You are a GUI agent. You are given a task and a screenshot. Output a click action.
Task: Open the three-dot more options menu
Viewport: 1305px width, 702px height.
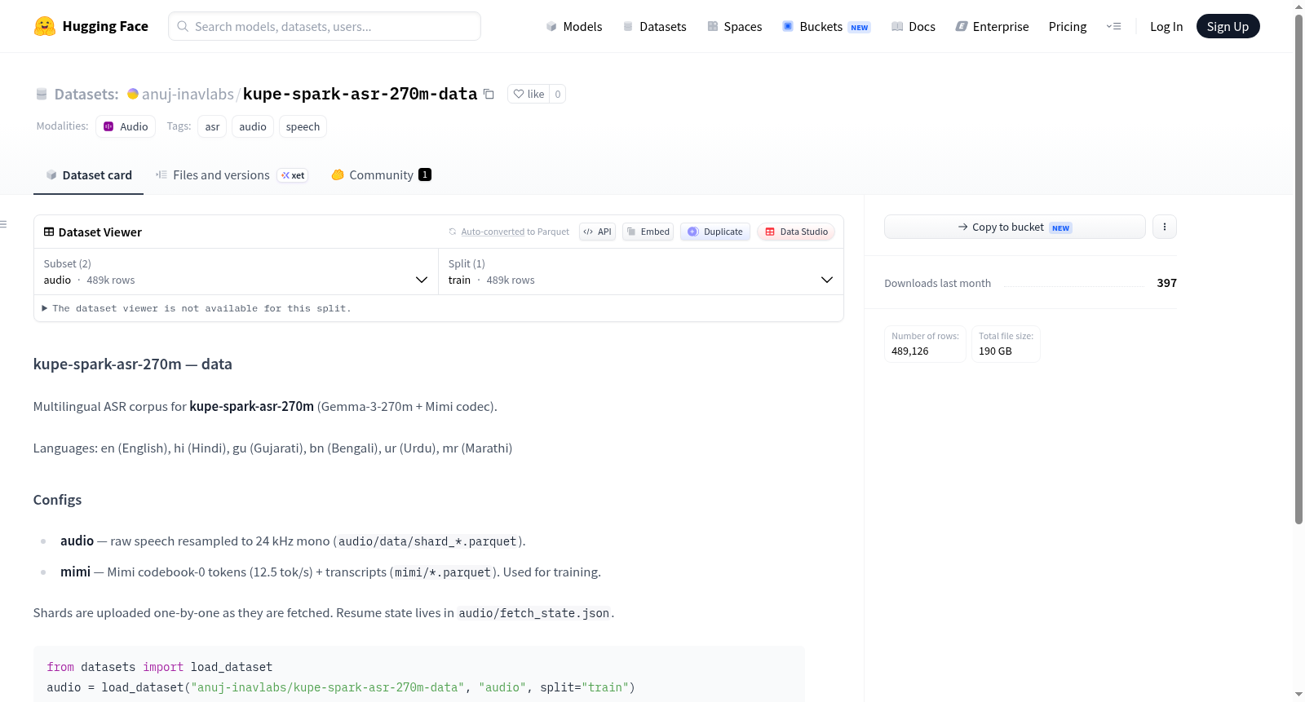click(1165, 227)
